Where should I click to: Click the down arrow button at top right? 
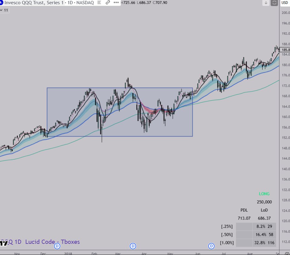tap(266, 3)
